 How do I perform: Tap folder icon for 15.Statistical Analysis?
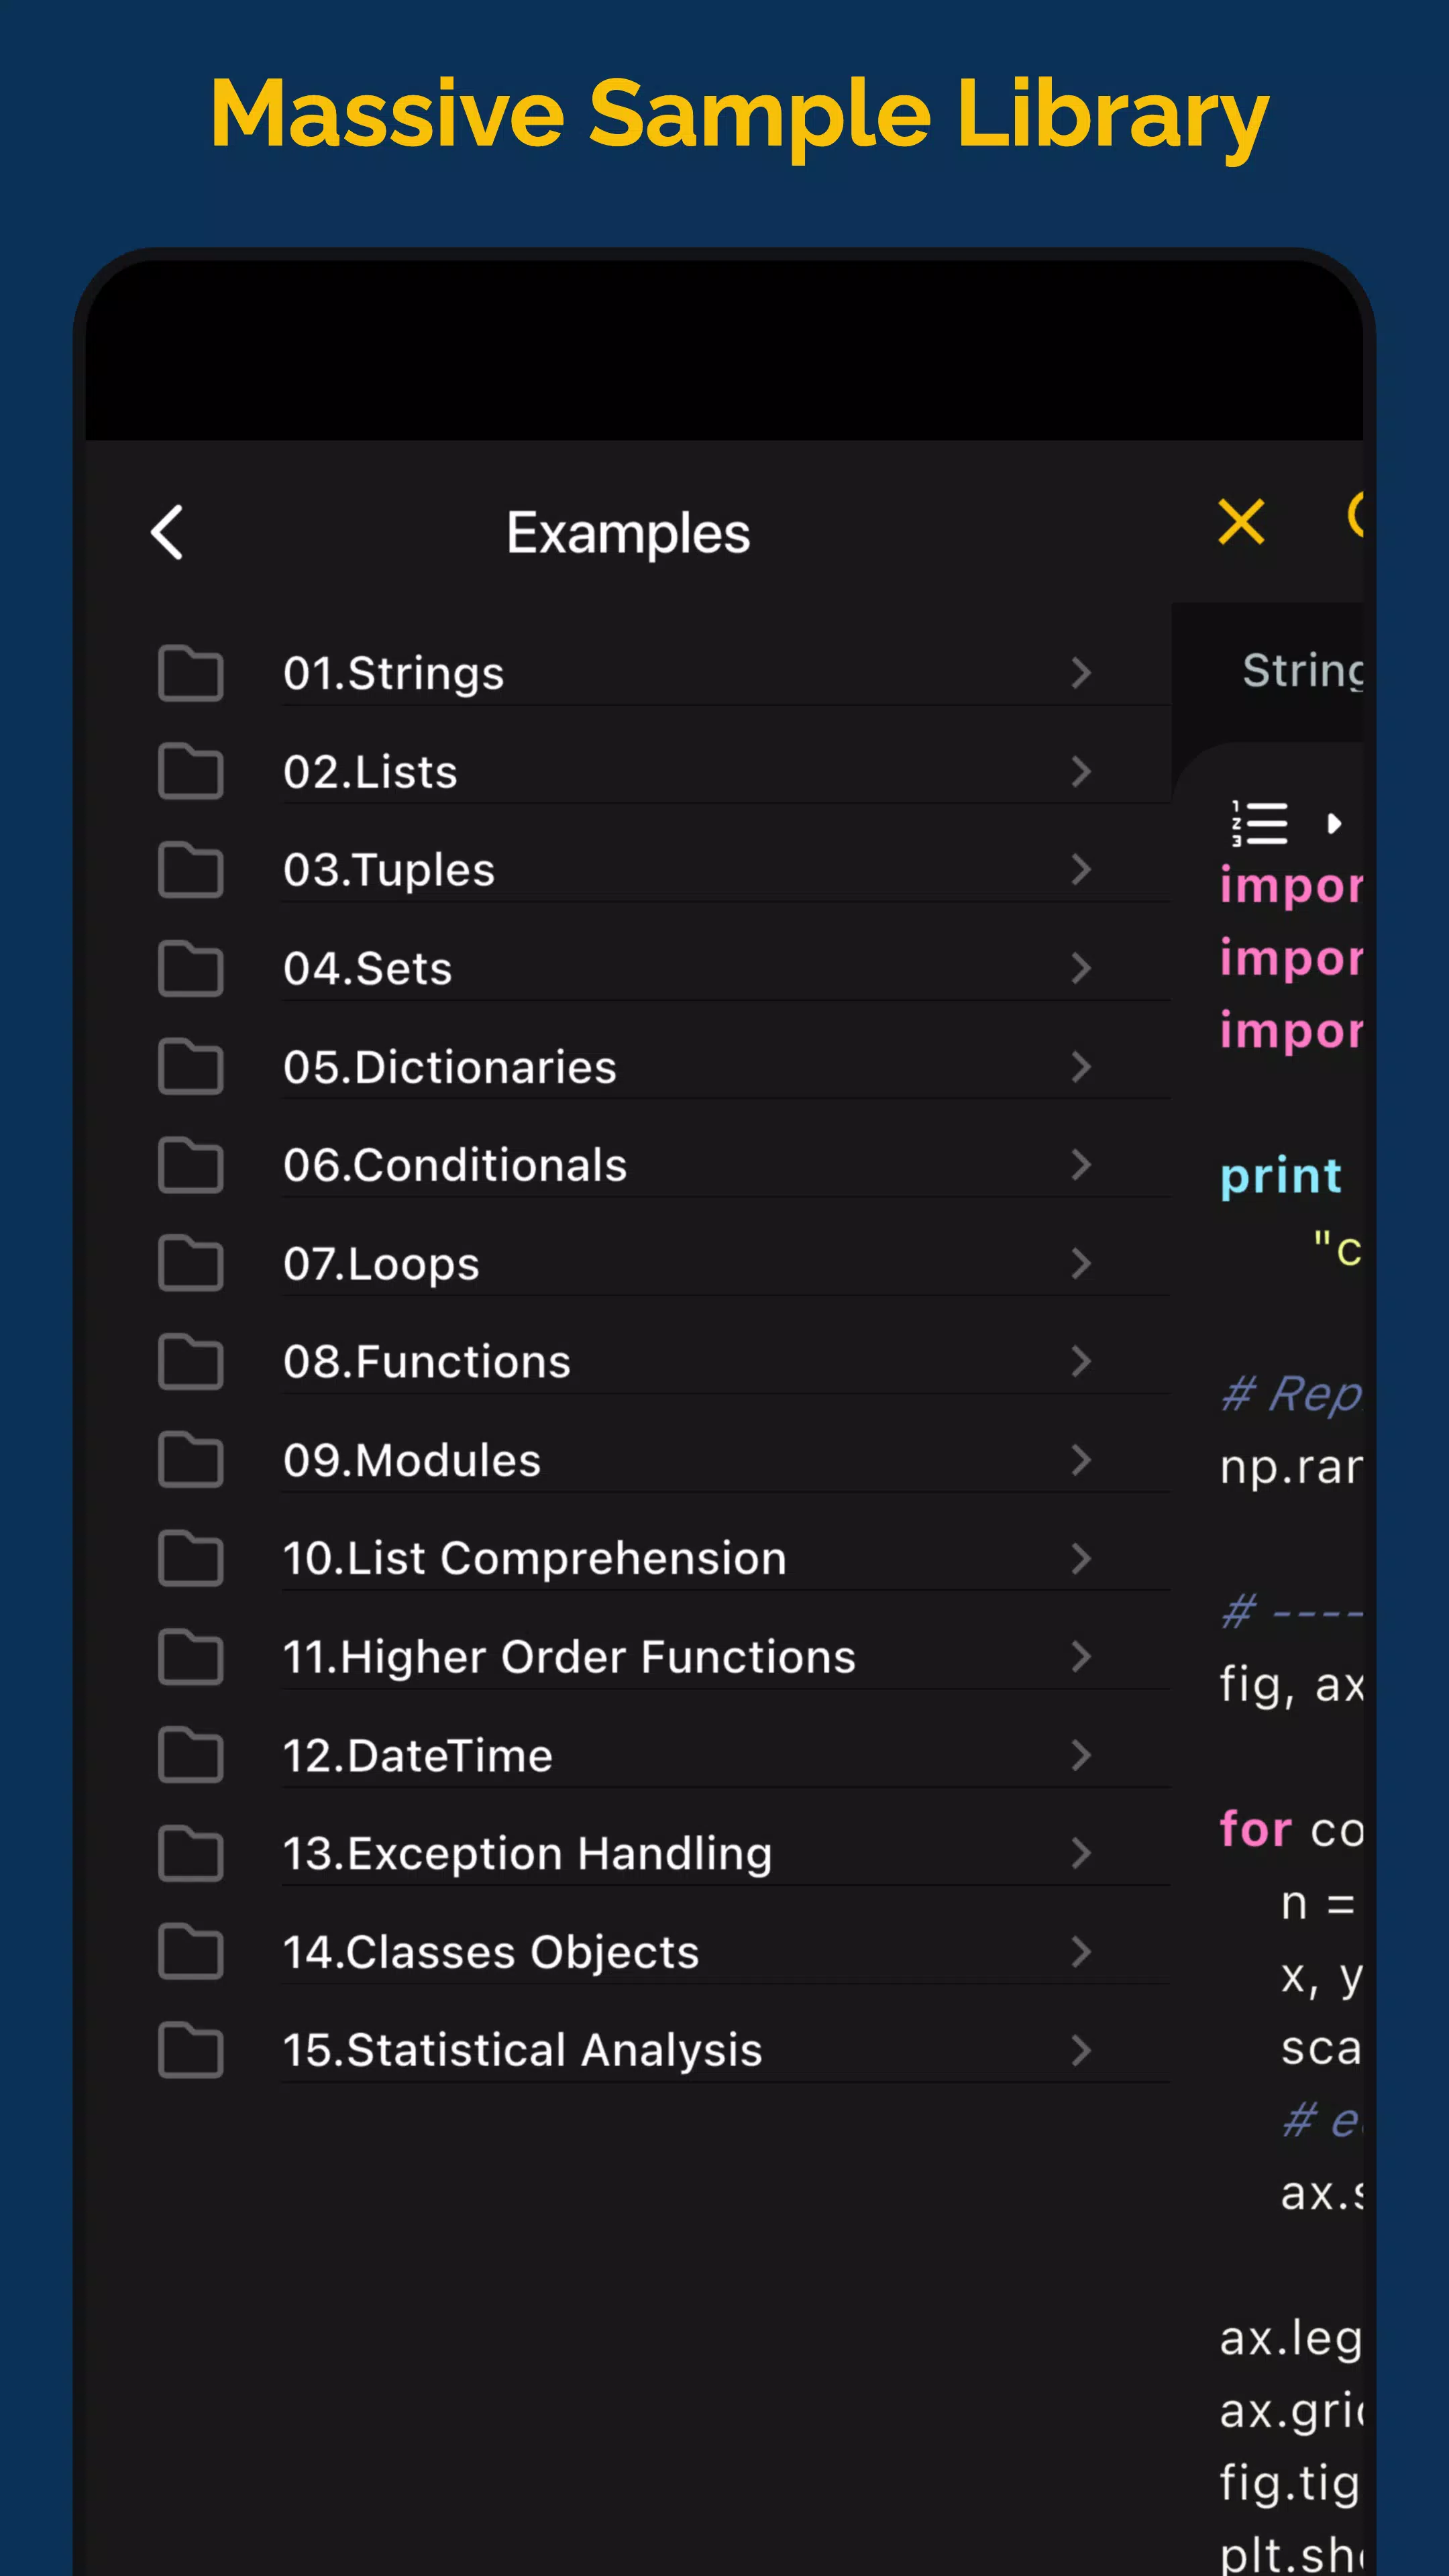190,2050
